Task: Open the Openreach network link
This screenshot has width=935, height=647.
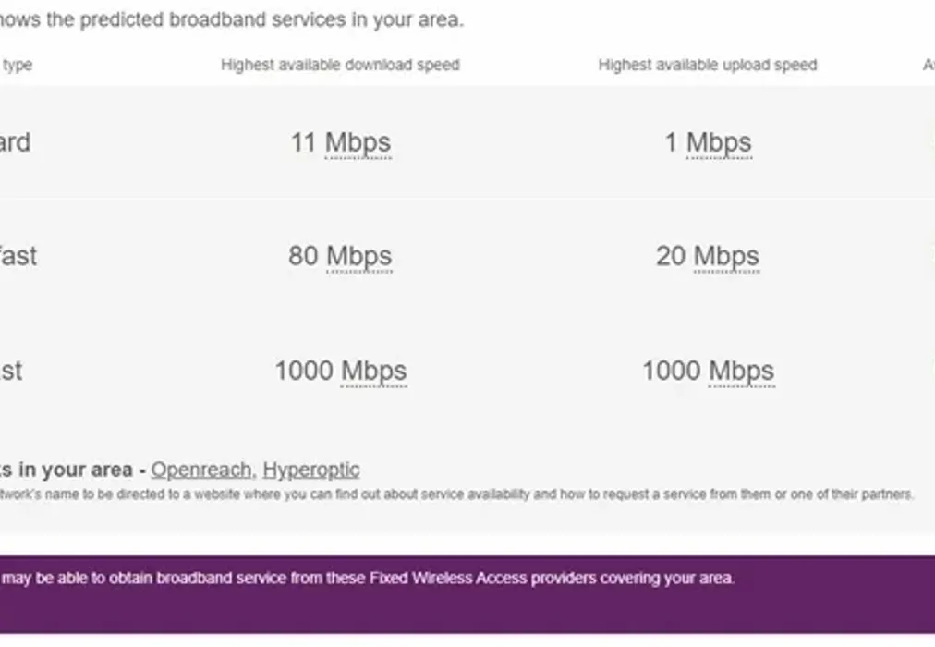Action: click(x=200, y=470)
